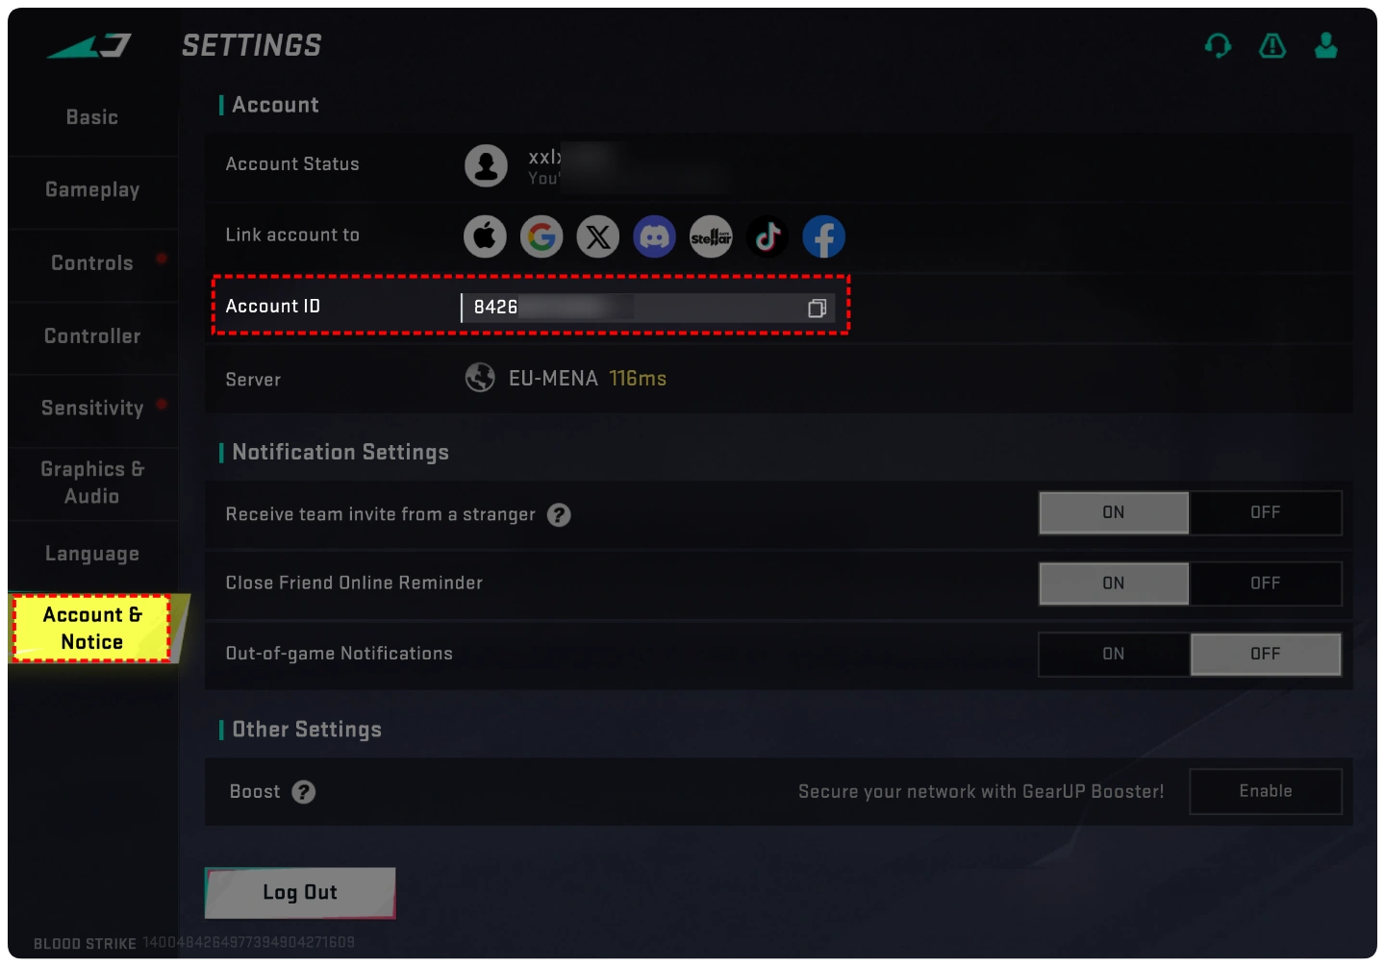The width and height of the screenshot is (1385, 967).
Task: Turn OFF Close Friend Online Reminder
Action: click(1265, 583)
